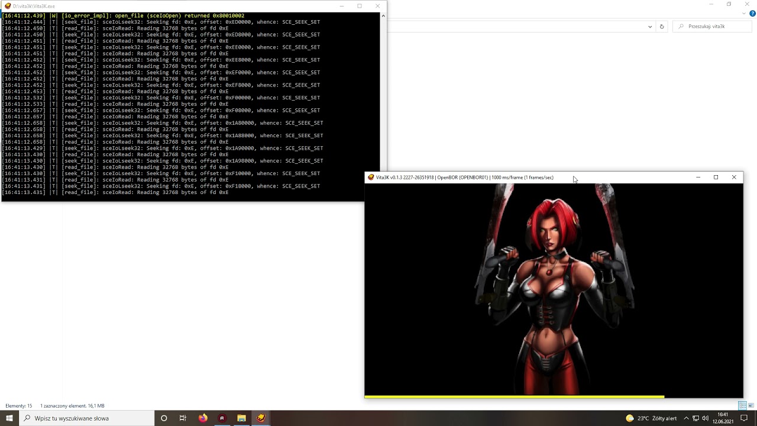Launch Firefox from the taskbar
Image resolution: width=757 pixels, height=426 pixels.
pos(203,418)
